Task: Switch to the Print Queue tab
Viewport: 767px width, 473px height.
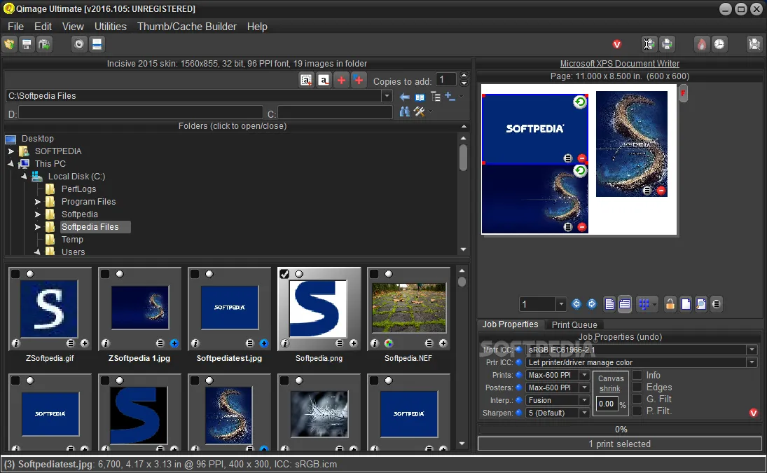Action: (x=574, y=324)
